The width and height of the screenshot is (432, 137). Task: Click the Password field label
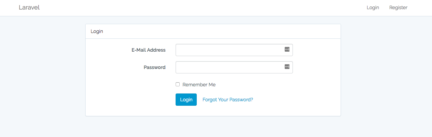[x=154, y=67]
